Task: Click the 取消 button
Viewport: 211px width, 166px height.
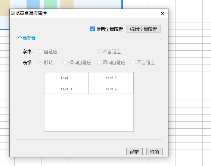Action: [x=155, y=151]
